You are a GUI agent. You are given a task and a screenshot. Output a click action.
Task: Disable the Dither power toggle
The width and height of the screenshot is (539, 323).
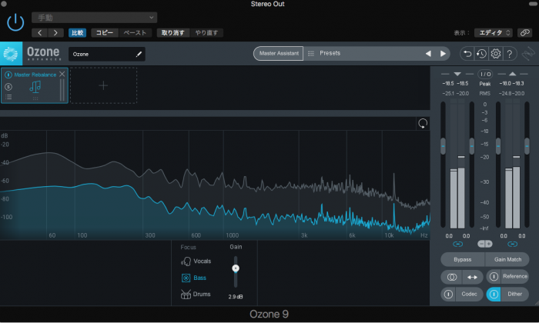click(x=494, y=295)
